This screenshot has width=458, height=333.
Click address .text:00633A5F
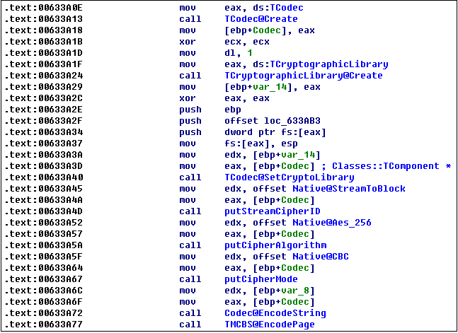(44, 257)
